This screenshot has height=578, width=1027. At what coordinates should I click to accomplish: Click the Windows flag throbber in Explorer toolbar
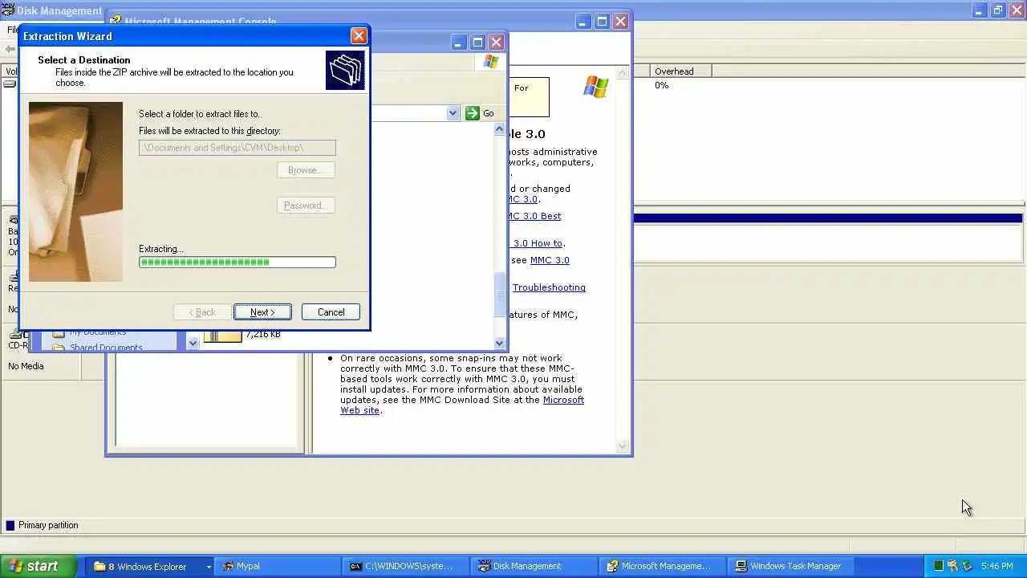[x=491, y=62]
